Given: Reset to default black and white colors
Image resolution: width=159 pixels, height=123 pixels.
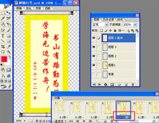Looking at the screenshot, I should 2,65.
